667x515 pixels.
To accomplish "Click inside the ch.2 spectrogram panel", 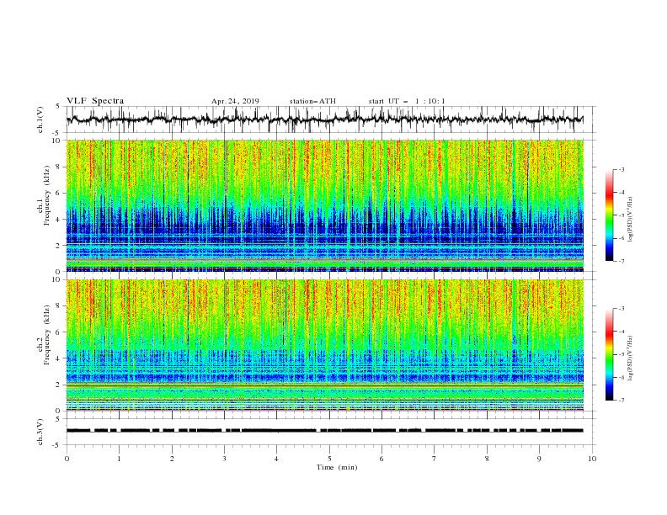I will point(325,345).
